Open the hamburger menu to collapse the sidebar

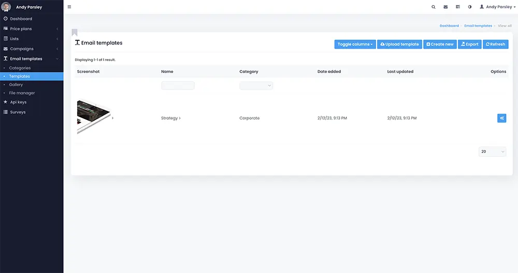[69, 7]
